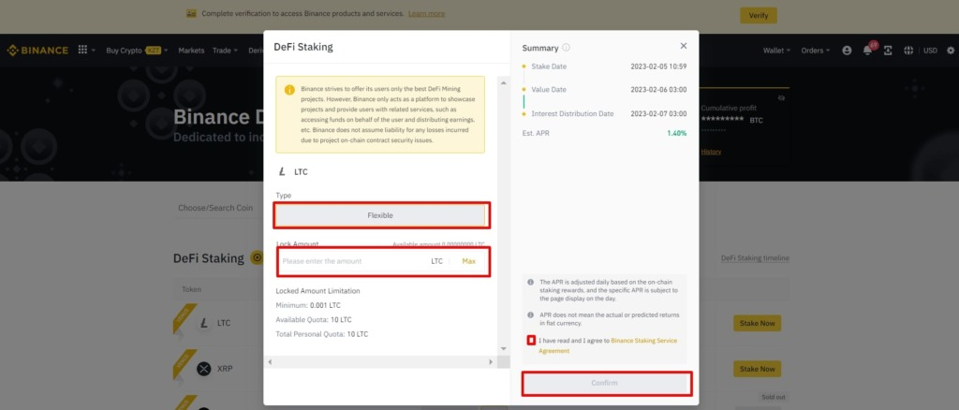Click the Summary info icon
The height and width of the screenshot is (410, 959).
pyautogui.click(x=567, y=48)
